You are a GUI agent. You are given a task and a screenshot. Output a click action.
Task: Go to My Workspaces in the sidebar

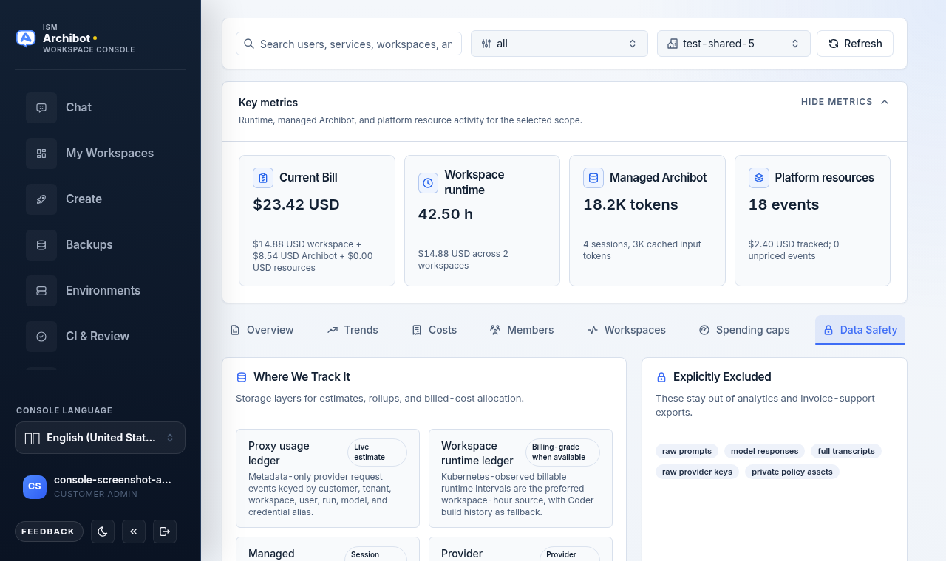[x=100, y=154]
